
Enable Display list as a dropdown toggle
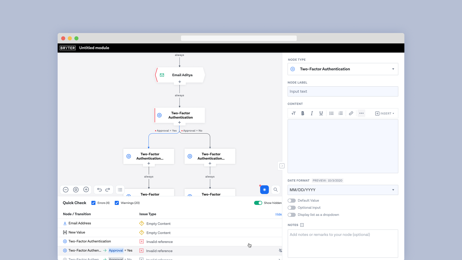pyautogui.click(x=292, y=215)
